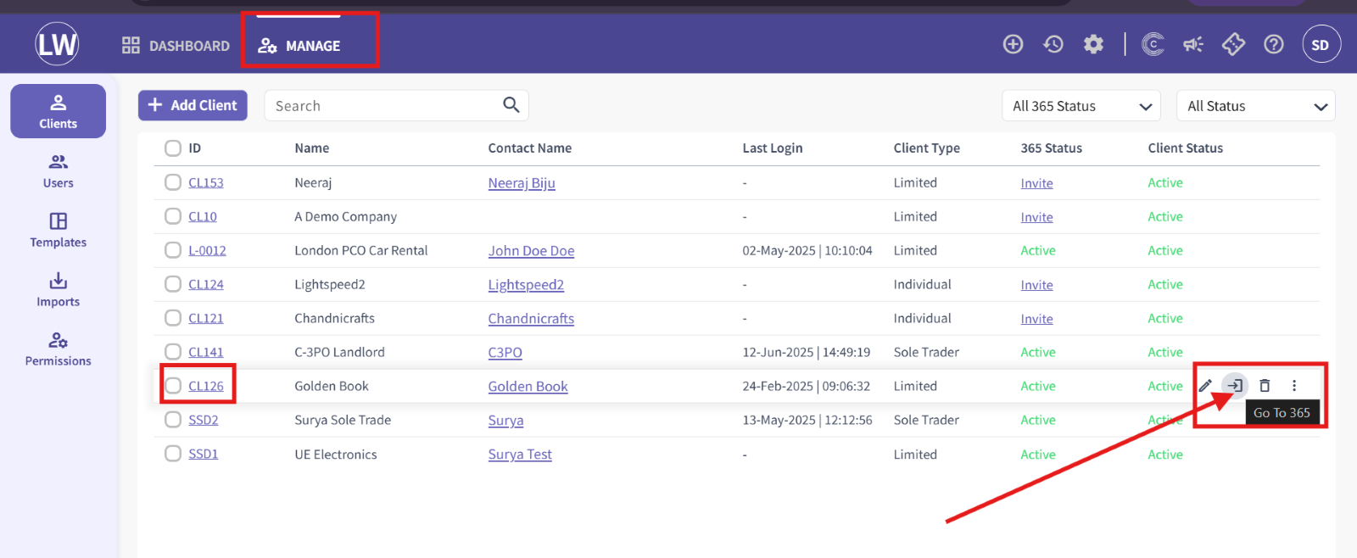
Task: Toggle the select-all checkbox in header row
Action: [x=173, y=148]
